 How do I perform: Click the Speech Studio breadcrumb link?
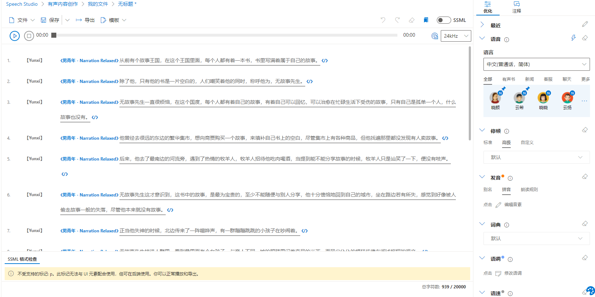22,4
